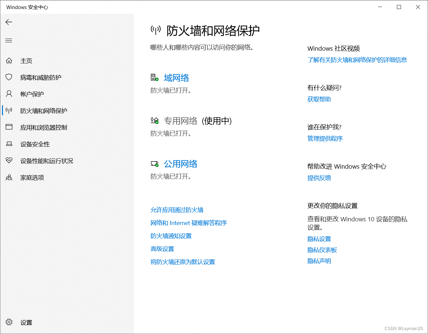Click 防火墙已打开 status under 公用网络

coord(171,176)
